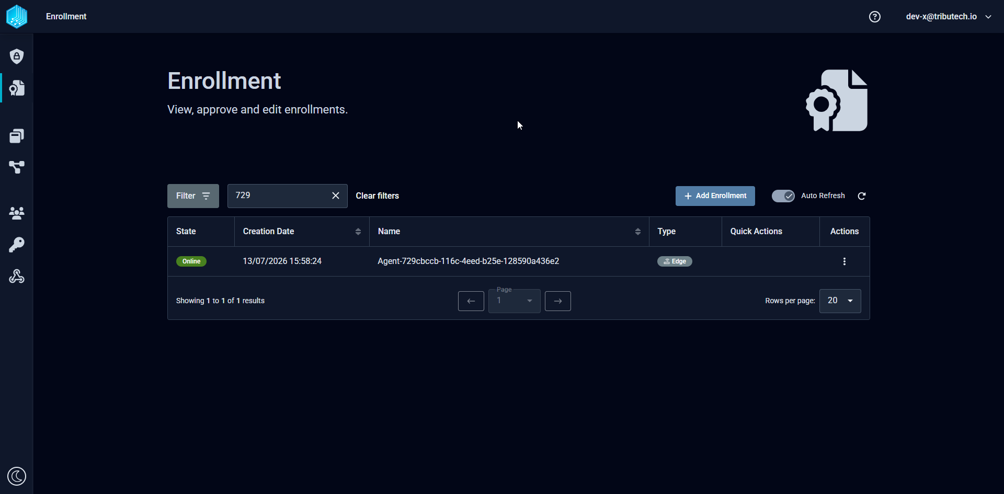Click creation date 13/07/2026 15:58:24
The image size is (1004, 494).
tap(282, 261)
